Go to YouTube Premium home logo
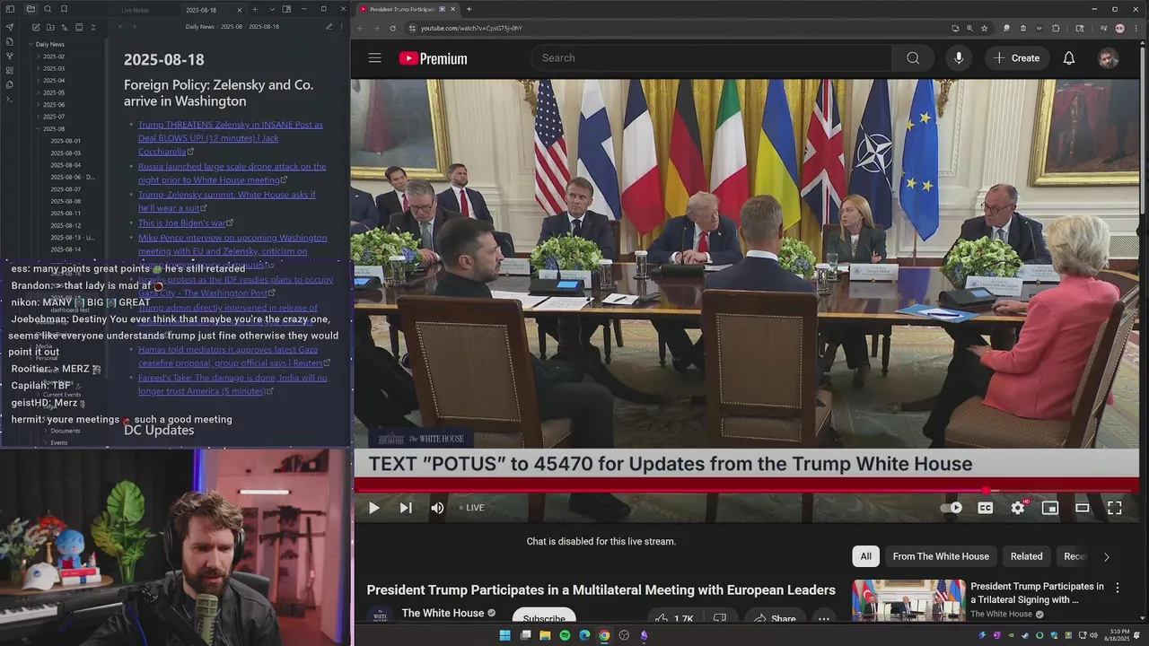Screen dimensions: 1149x646 point(434,58)
